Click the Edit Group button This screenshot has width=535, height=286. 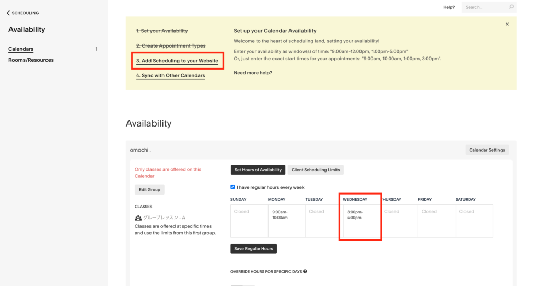(149, 189)
